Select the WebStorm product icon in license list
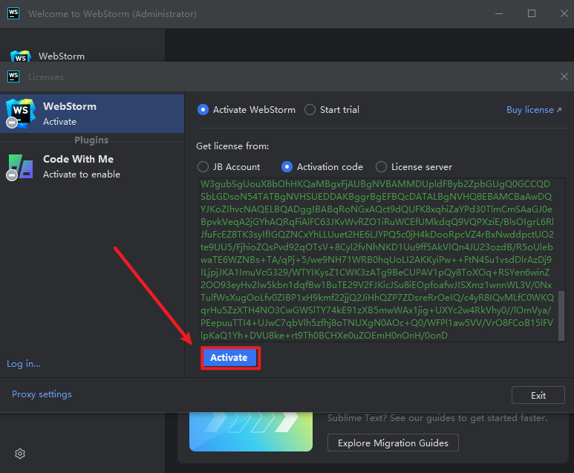Screen dimensions: 574x473 point(21,114)
